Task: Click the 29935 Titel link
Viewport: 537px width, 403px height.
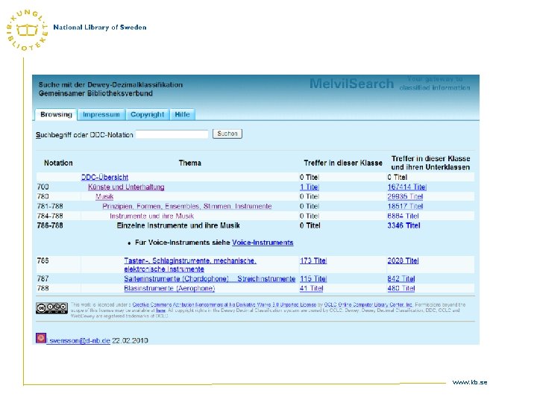Action: click(405, 196)
